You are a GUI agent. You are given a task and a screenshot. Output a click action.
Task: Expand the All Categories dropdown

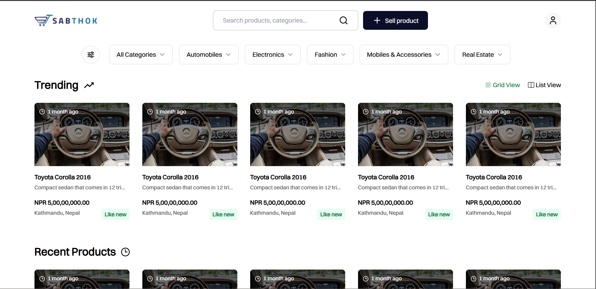[140, 55]
